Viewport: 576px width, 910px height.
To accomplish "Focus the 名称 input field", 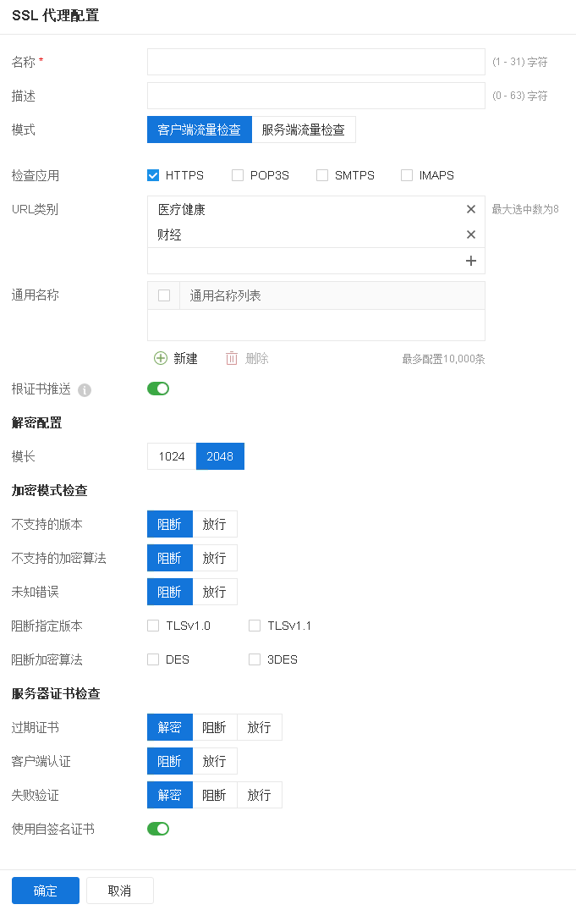I will [x=316, y=62].
